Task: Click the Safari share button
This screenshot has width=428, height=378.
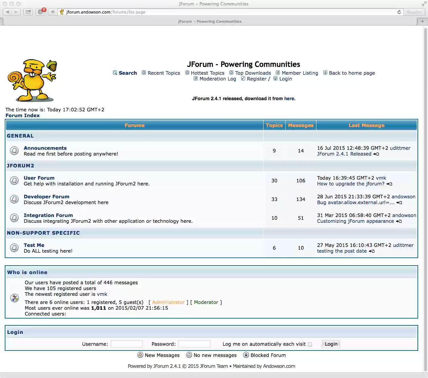Action: [x=28, y=12]
